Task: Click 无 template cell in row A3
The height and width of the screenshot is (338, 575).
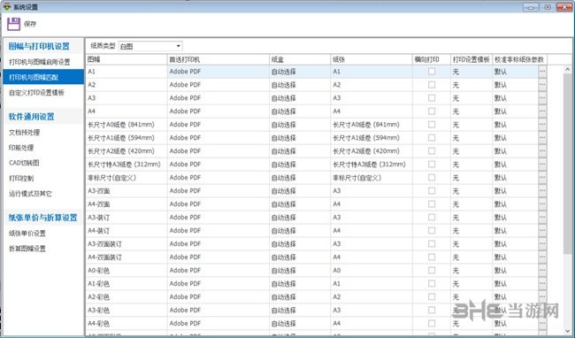Action: click(x=471, y=98)
